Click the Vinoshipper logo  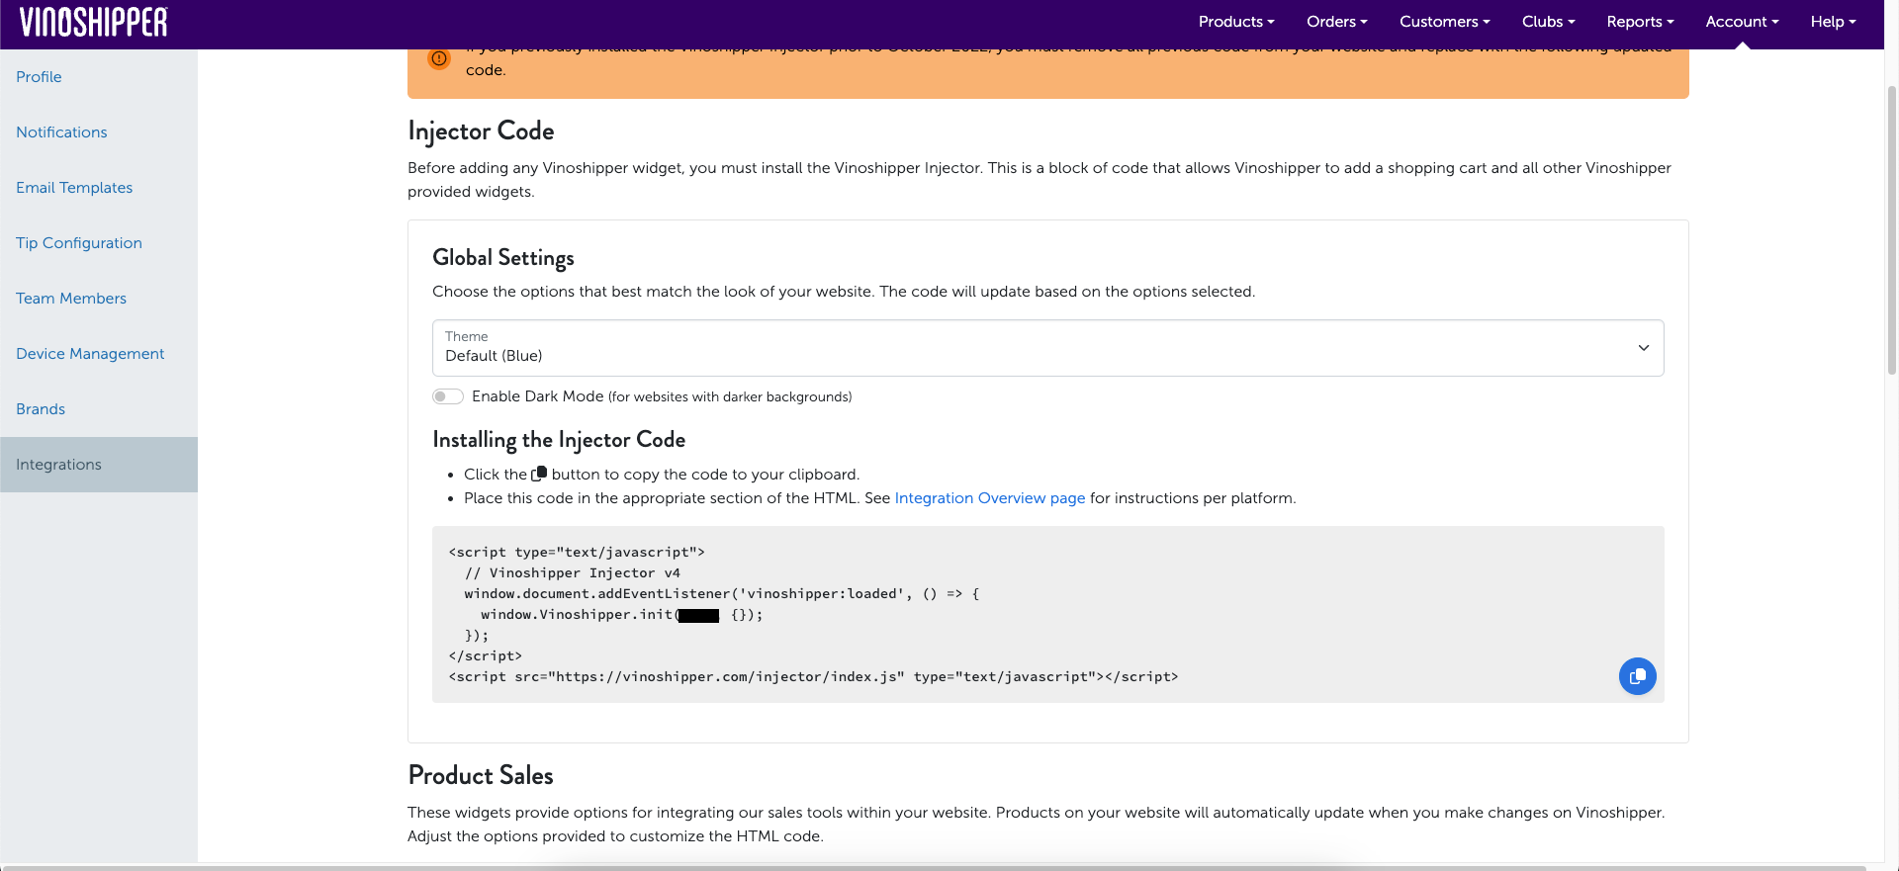click(x=94, y=22)
